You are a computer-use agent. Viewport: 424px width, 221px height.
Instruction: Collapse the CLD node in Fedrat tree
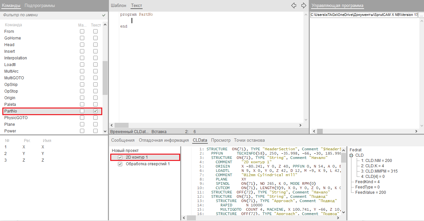point(352,155)
